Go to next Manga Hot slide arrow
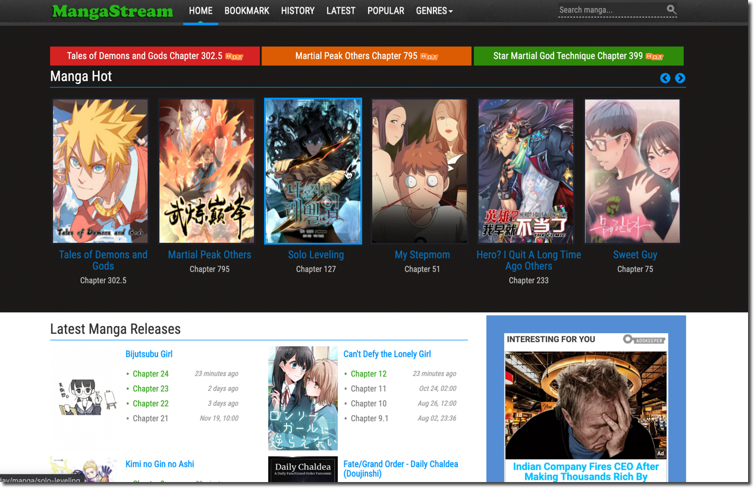Screen dimensions: 754x488 (x=680, y=78)
